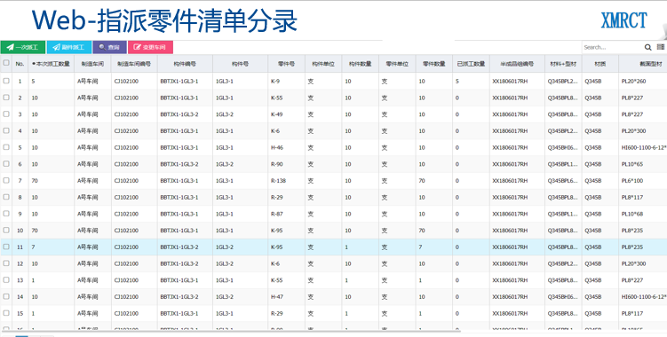Check the checkbox for row No. 15
This screenshot has width=667, height=337.
pyautogui.click(x=6, y=313)
